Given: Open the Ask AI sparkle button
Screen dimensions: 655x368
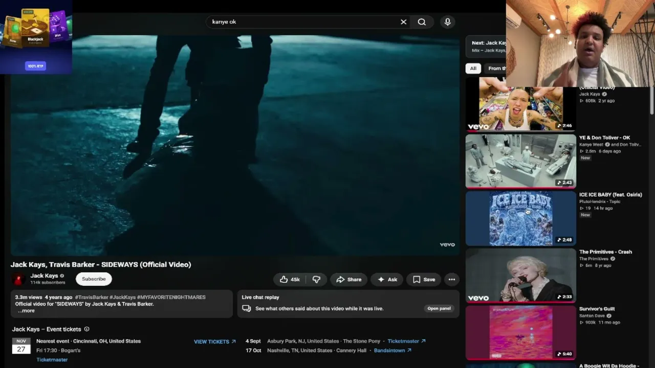Looking at the screenshot, I should 387,280.
